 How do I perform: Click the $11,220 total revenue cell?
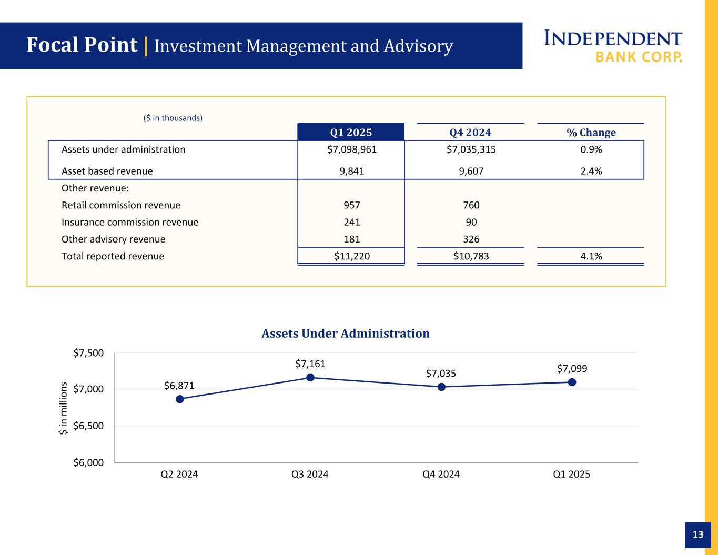tap(351, 256)
